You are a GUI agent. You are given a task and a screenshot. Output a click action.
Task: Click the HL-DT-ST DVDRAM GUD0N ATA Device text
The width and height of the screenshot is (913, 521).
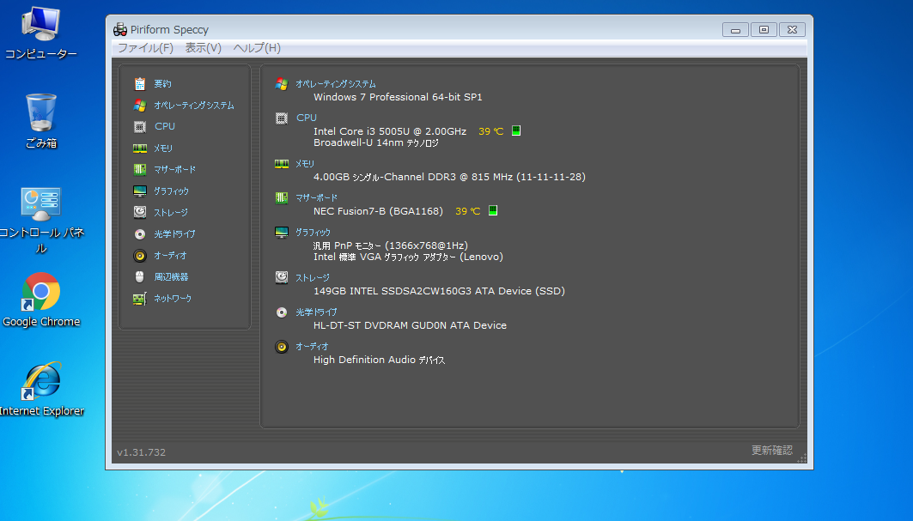click(410, 325)
